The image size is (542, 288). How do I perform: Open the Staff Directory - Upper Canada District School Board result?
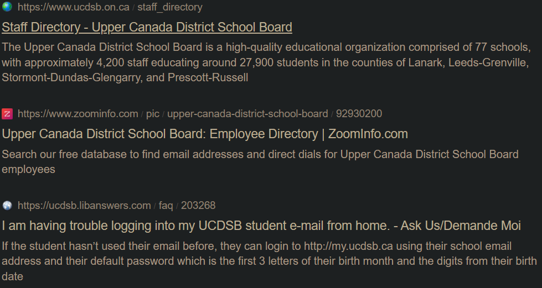point(147,27)
